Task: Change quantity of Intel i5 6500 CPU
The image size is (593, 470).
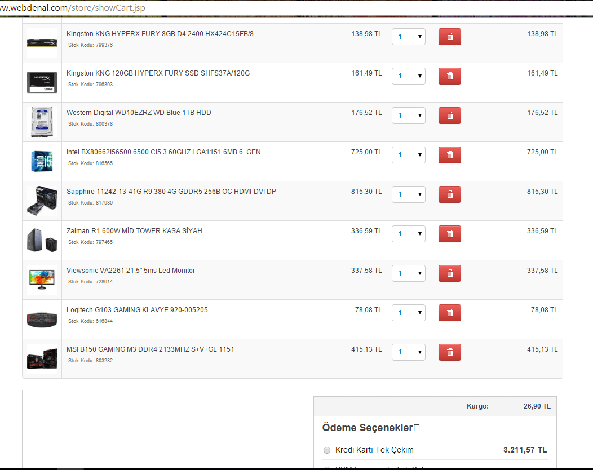Action: click(409, 155)
